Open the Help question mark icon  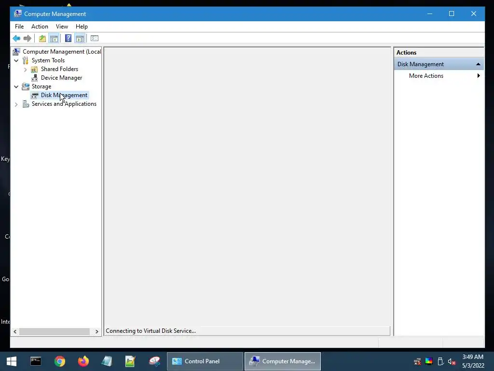pyautogui.click(x=68, y=39)
